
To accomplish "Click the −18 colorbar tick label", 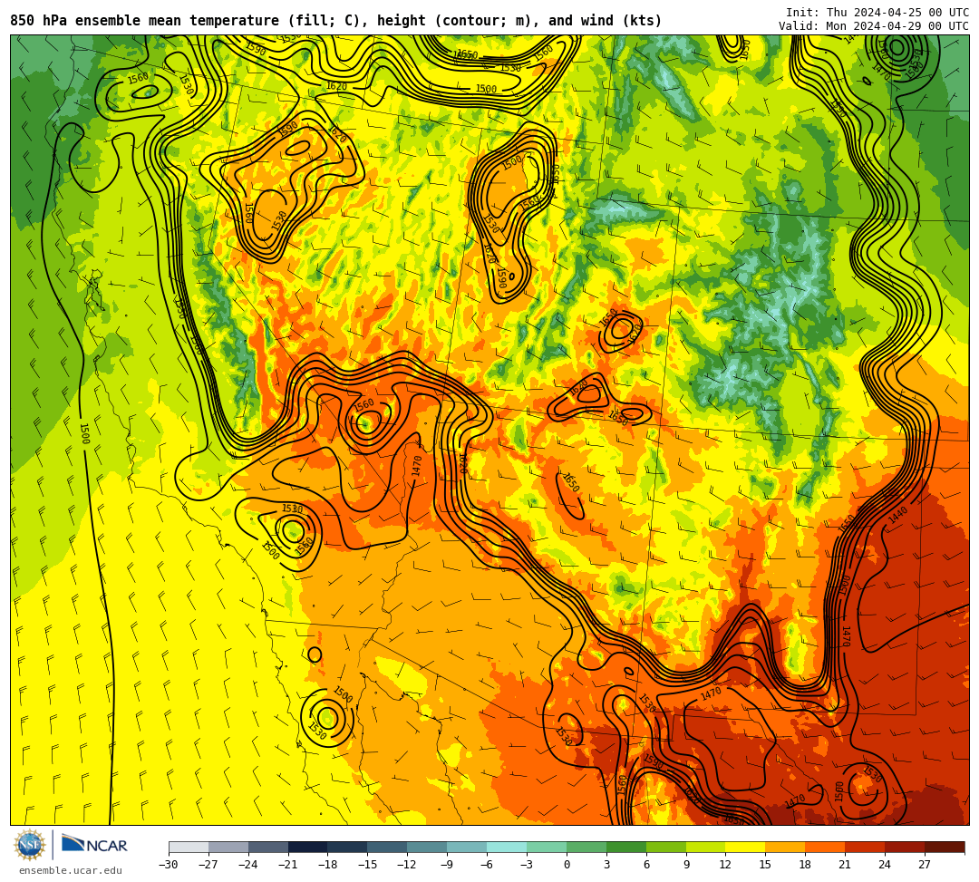I will (328, 865).
